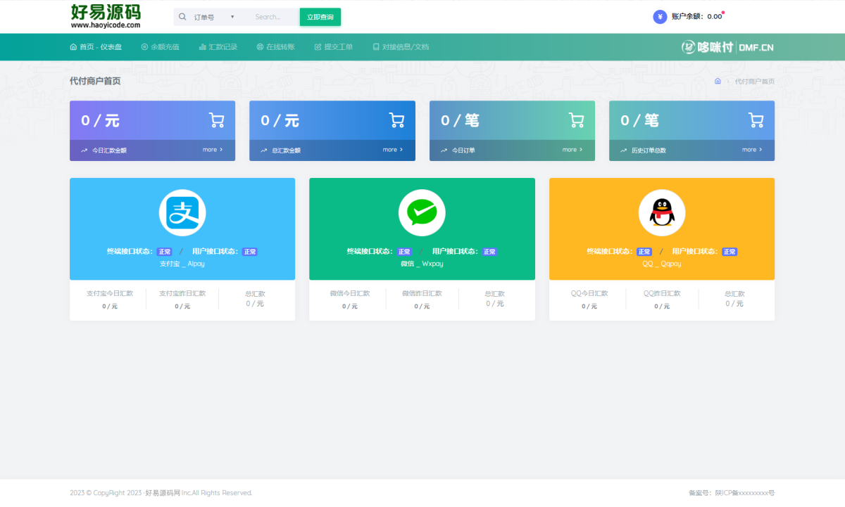The image size is (845, 507).
Task: Click 支付宝昨日汇款 label
Action: 182,293
